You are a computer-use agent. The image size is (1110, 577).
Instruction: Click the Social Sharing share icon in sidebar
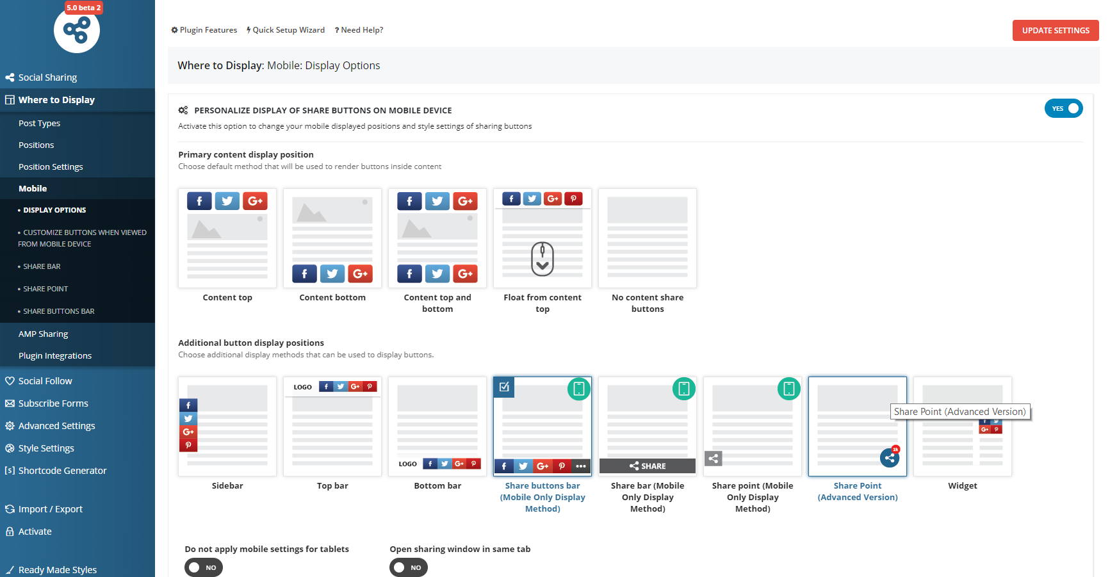[x=10, y=77]
